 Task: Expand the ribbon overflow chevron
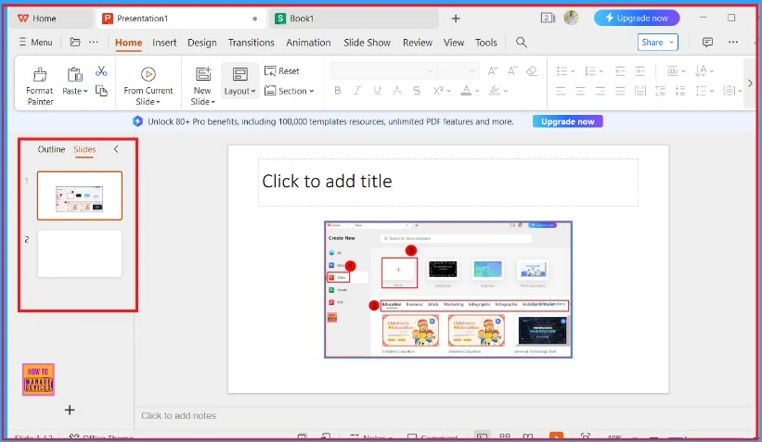(x=750, y=83)
